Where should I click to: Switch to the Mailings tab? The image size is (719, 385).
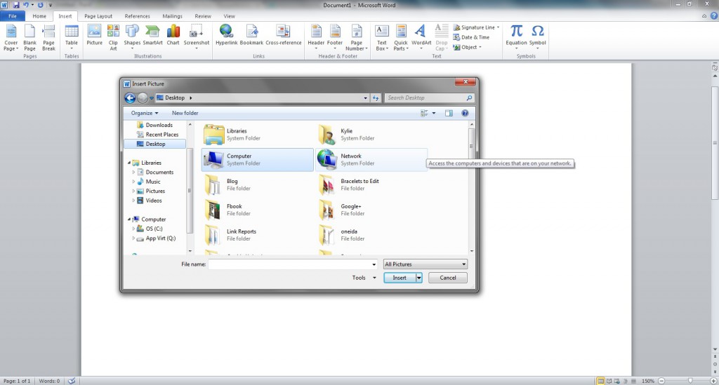tap(173, 16)
